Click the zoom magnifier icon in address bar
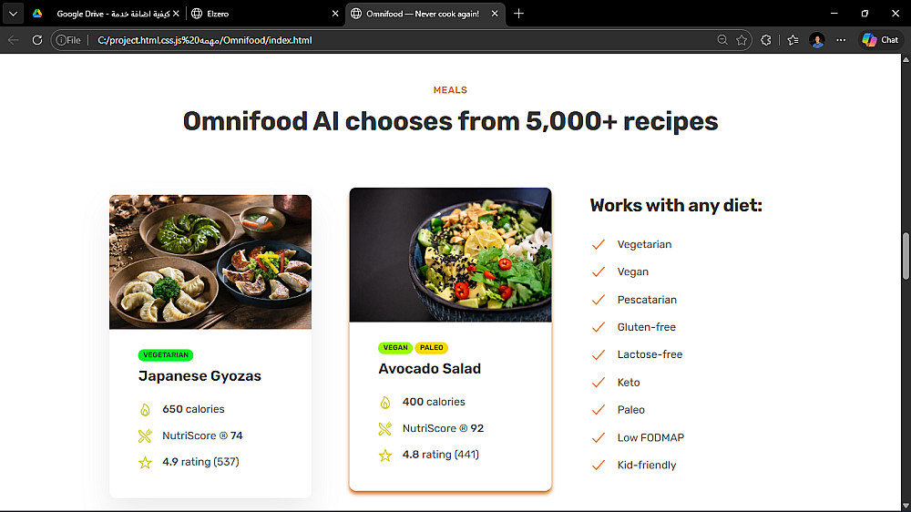Screen dimensions: 911x512 pyautogui.click(x=722, y=40)
